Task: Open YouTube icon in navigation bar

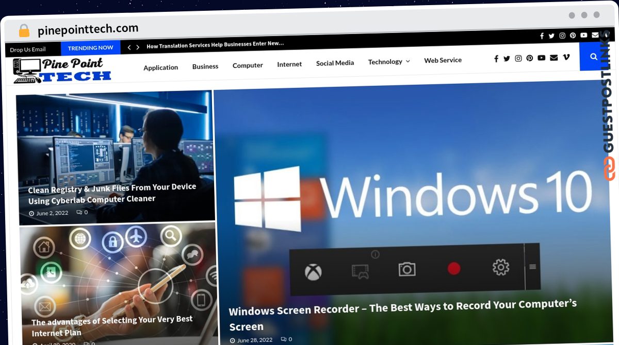Action: pos(541,58)
